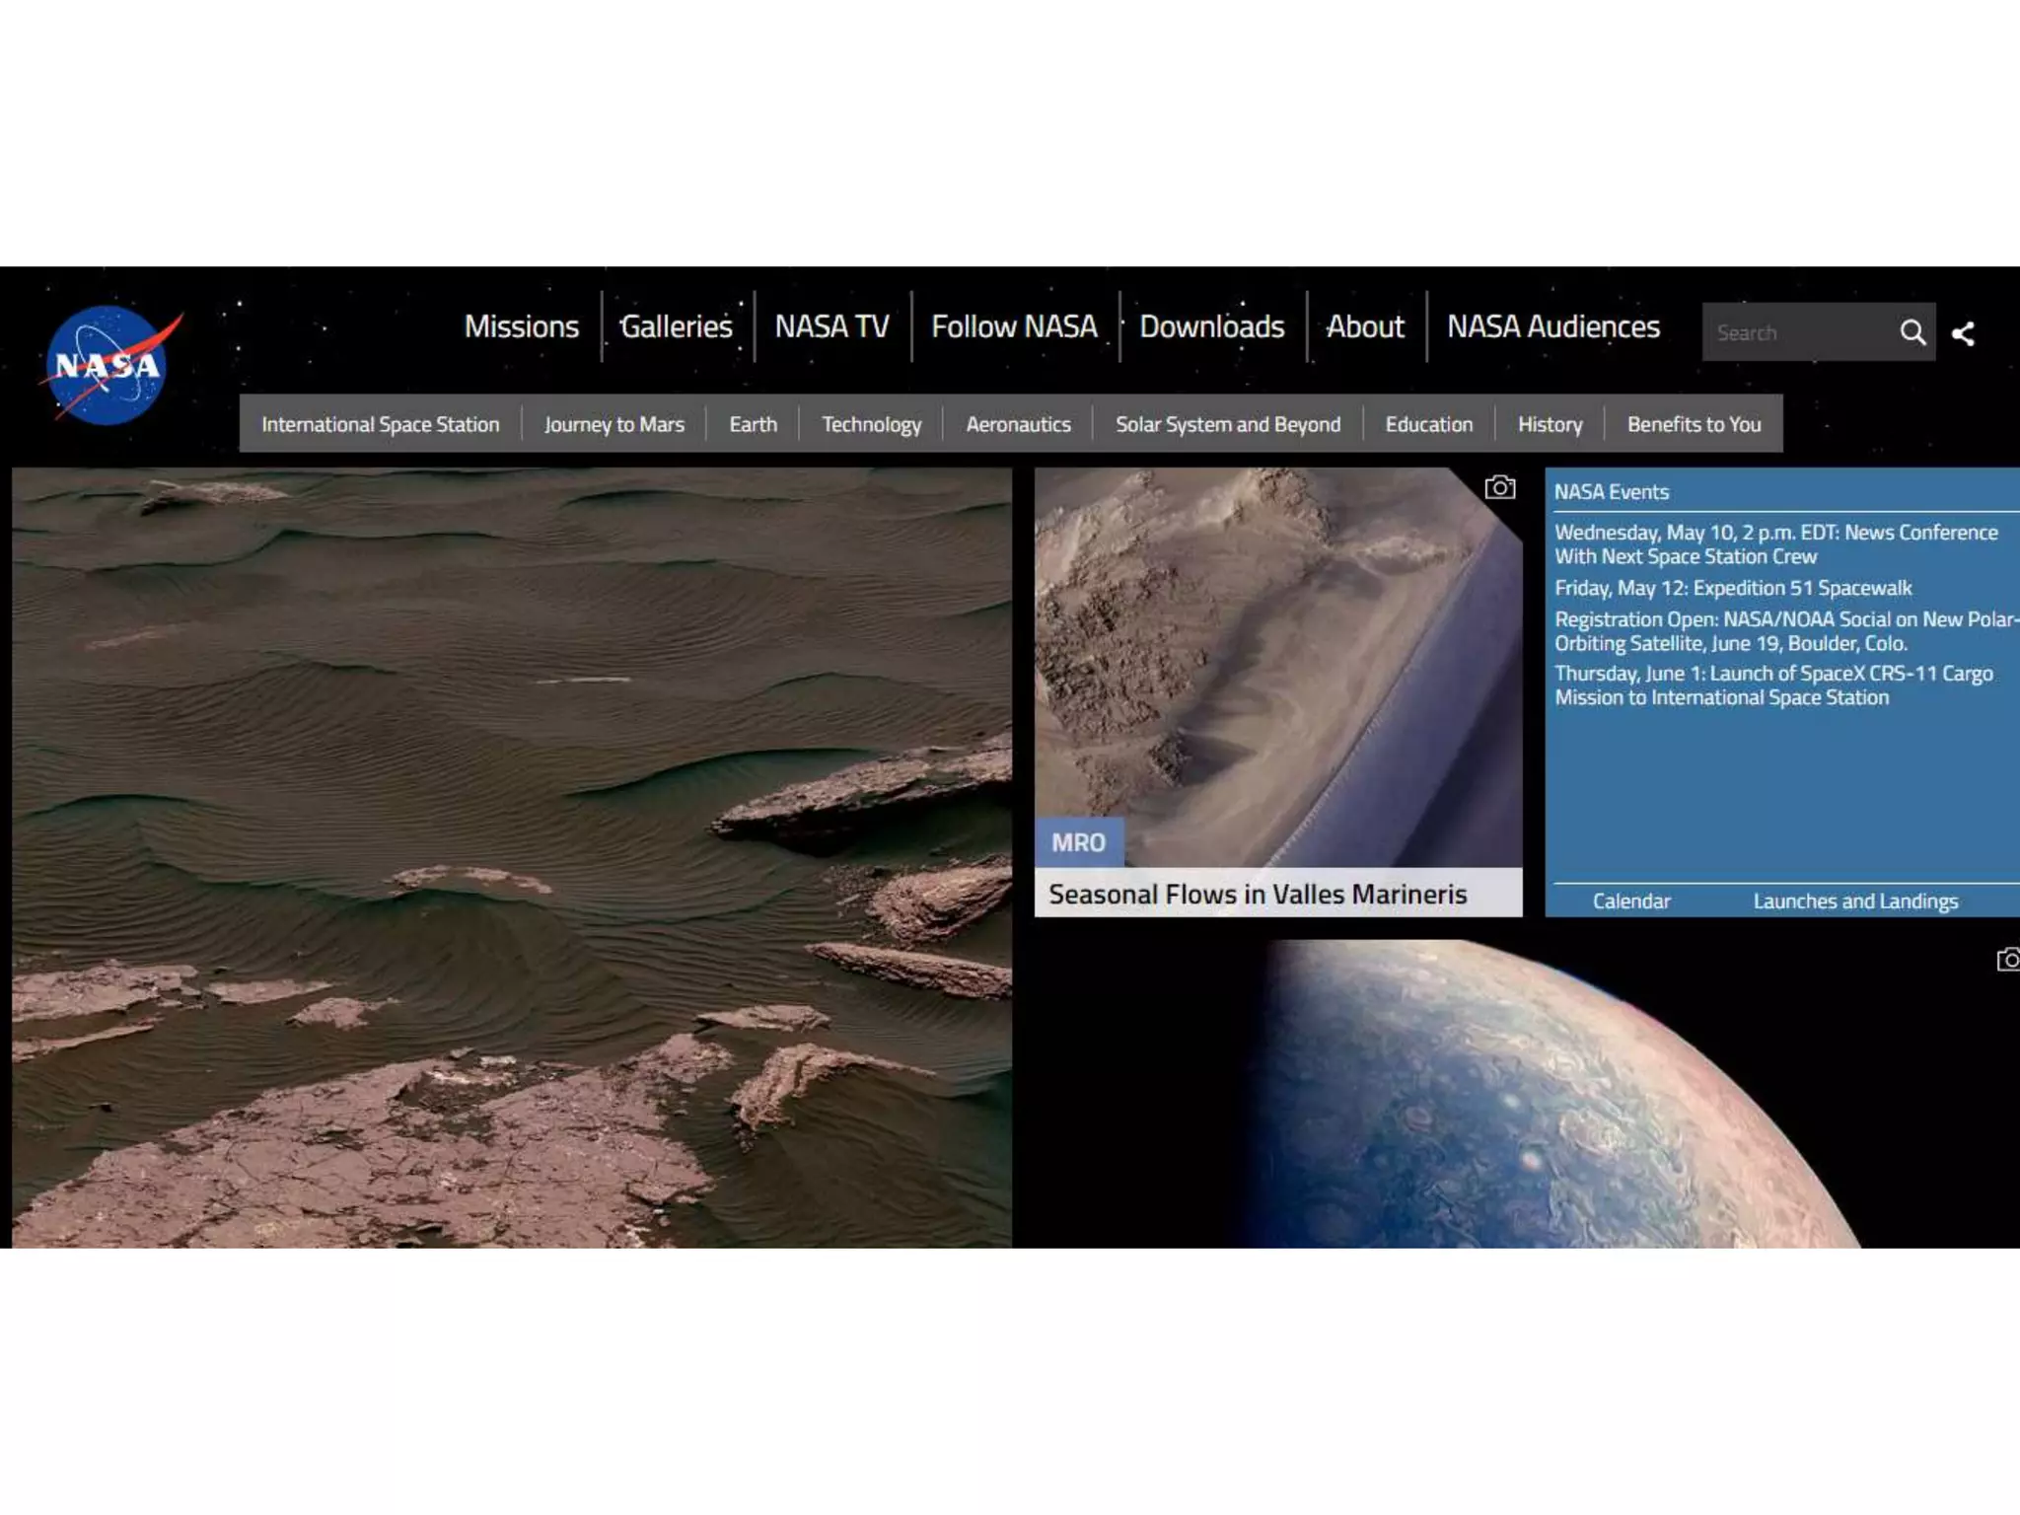Open the Missions menu
This screenshot has height=1515, width=2020.
521,326
